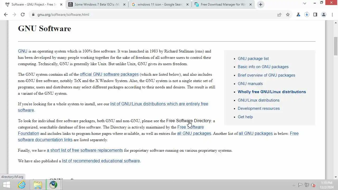The image size is (338, 190).
Task: Close the Windows 7 Beta ISO's tab
Action: tap(124, 4)
